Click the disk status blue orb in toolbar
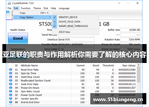Screen dimensions: 149x107 pos(8,12)
